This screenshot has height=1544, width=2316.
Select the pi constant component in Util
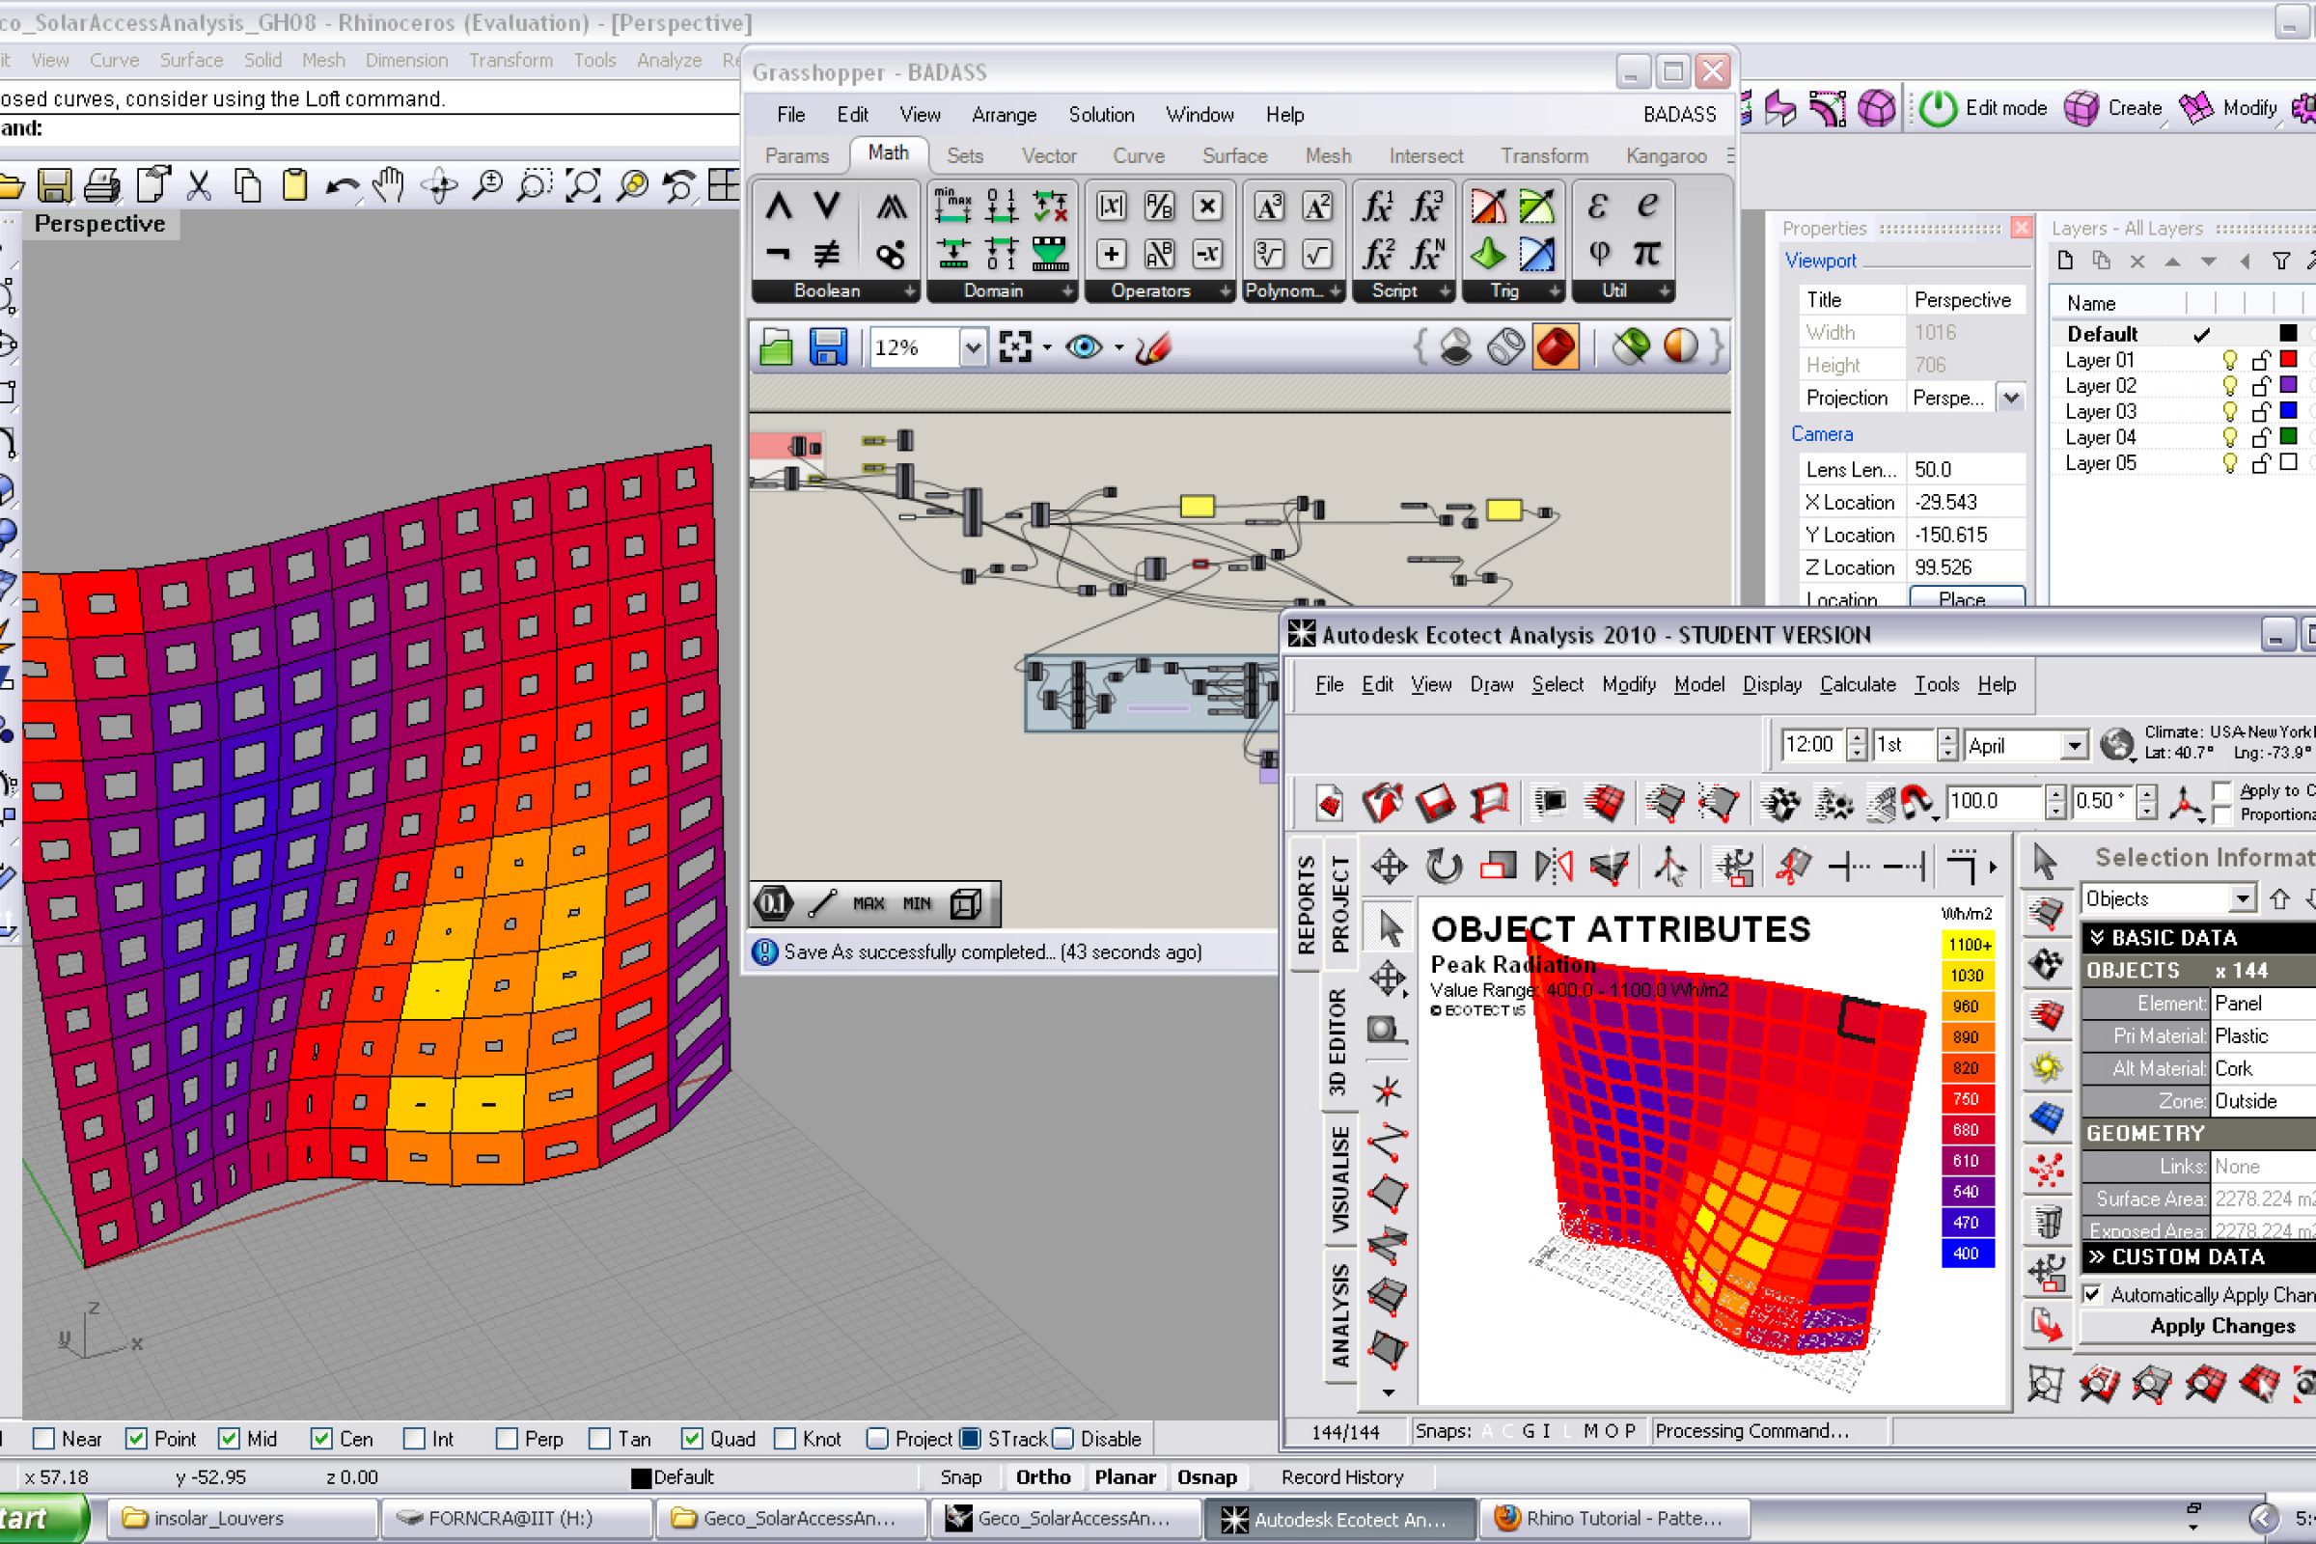(1646, 255)
